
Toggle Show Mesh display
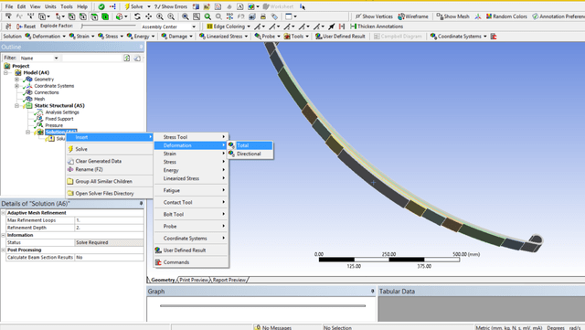pyautogui.click(x=453, y=16)
